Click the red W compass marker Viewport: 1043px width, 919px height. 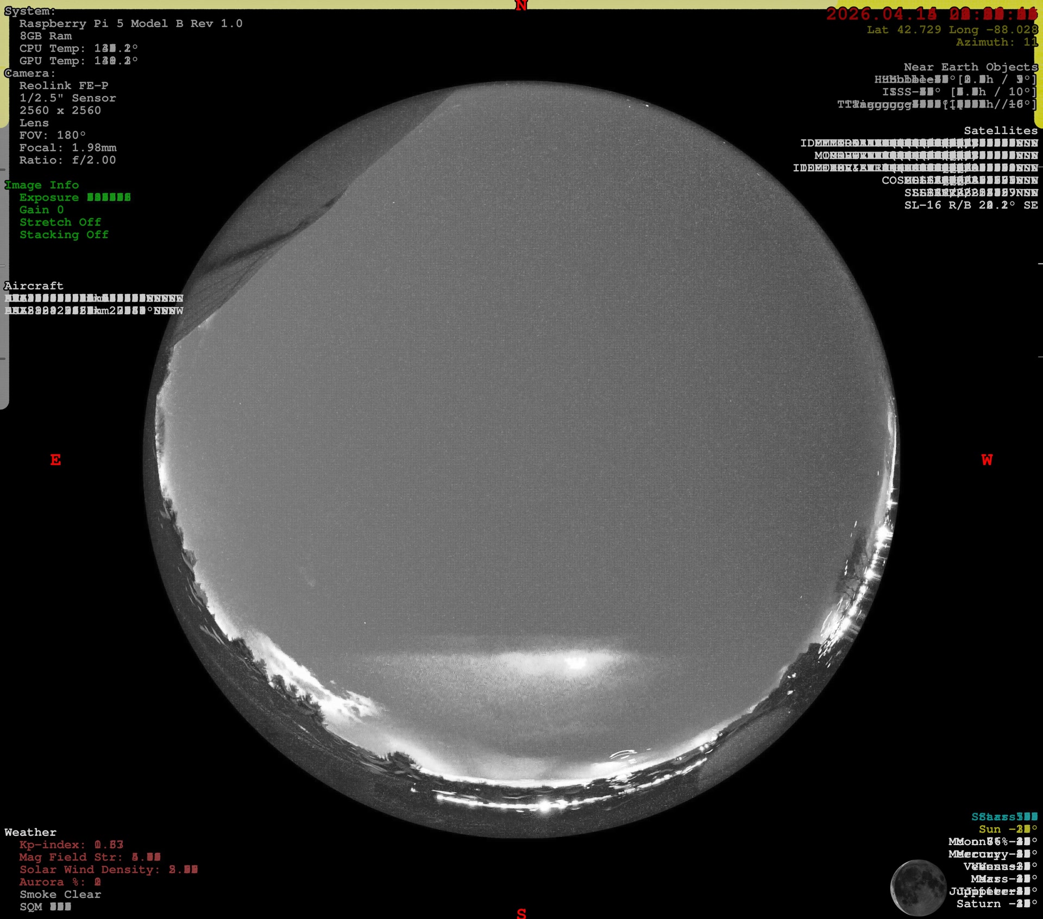[x=987, y=460]
